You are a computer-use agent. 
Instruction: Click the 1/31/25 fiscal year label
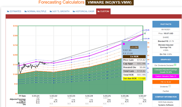(107, 96)
